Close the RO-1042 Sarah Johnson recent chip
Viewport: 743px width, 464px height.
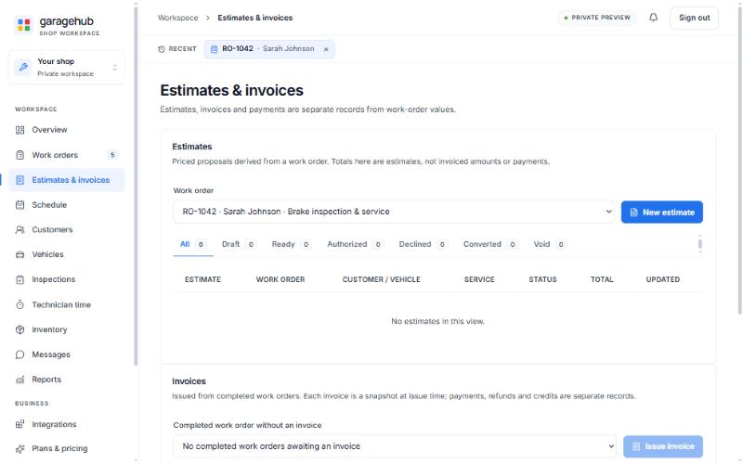coord(326,49)
